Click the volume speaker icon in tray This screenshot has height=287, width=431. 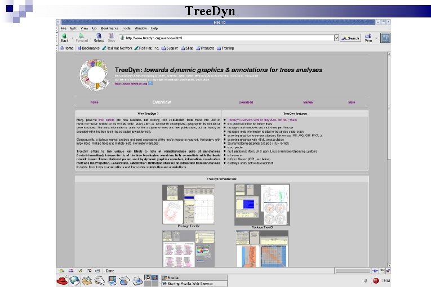click(366, 281)
